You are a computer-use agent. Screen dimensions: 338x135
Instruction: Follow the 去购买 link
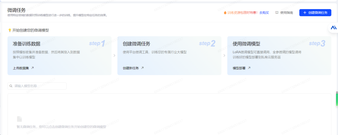264,13
